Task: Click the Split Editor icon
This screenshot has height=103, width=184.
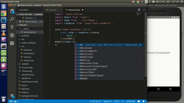Action: click(139, 10)
